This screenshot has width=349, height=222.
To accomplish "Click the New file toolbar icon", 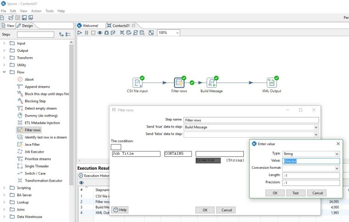I will pos(2,18).
